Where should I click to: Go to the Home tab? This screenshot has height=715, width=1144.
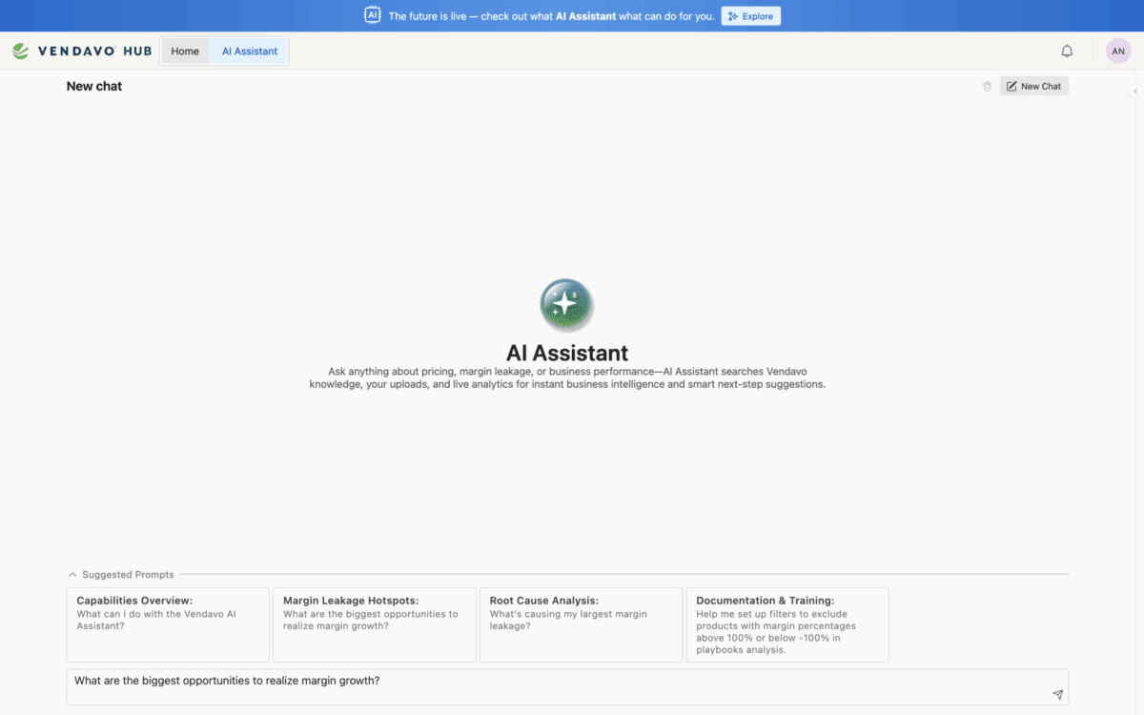click(x=185, y=51)
